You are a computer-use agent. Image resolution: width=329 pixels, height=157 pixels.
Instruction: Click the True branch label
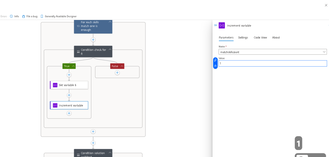(x=67, y=66)
